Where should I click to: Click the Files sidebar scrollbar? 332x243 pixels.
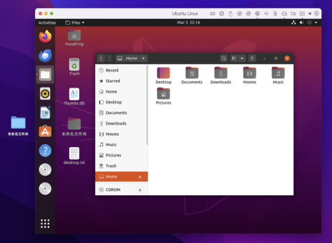click(147, 105)
